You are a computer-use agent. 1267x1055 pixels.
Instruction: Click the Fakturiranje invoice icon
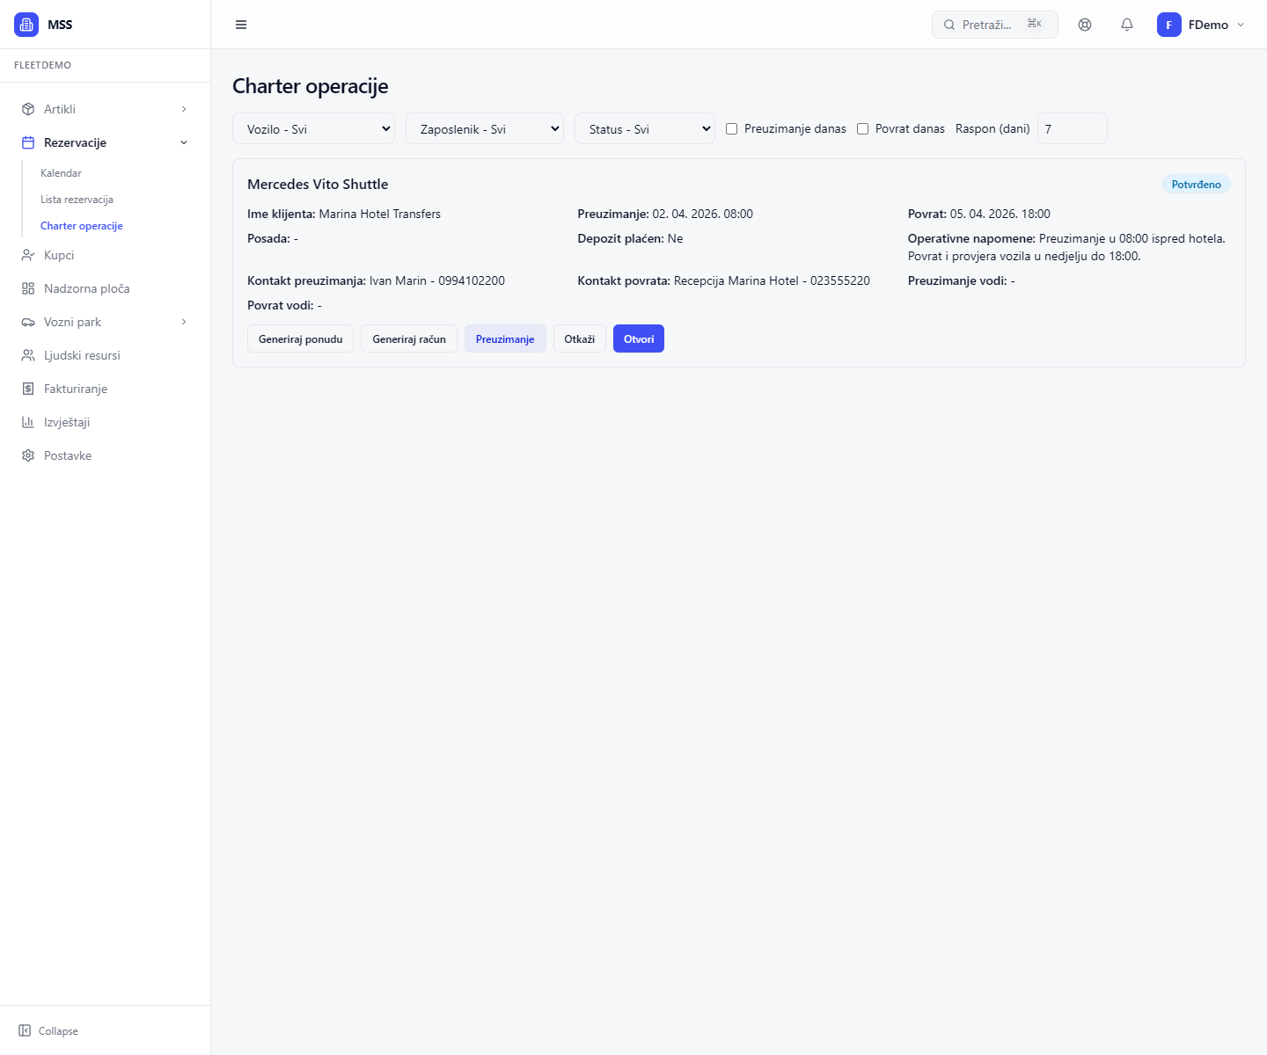[28, 389]
